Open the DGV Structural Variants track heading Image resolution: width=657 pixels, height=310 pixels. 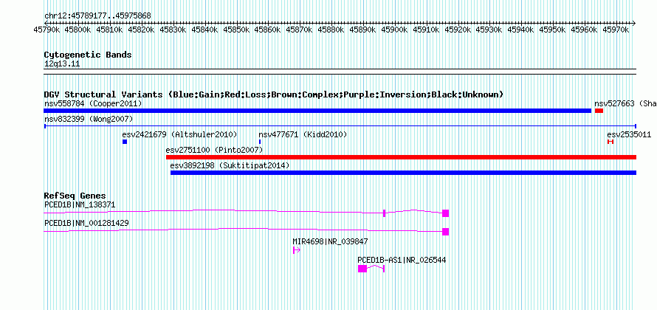[274, 94]
